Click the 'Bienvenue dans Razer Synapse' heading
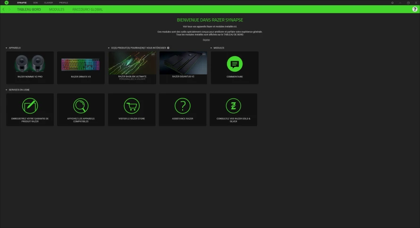The height and width of the screenshot is (228, 420). click(x=210, y=20)
